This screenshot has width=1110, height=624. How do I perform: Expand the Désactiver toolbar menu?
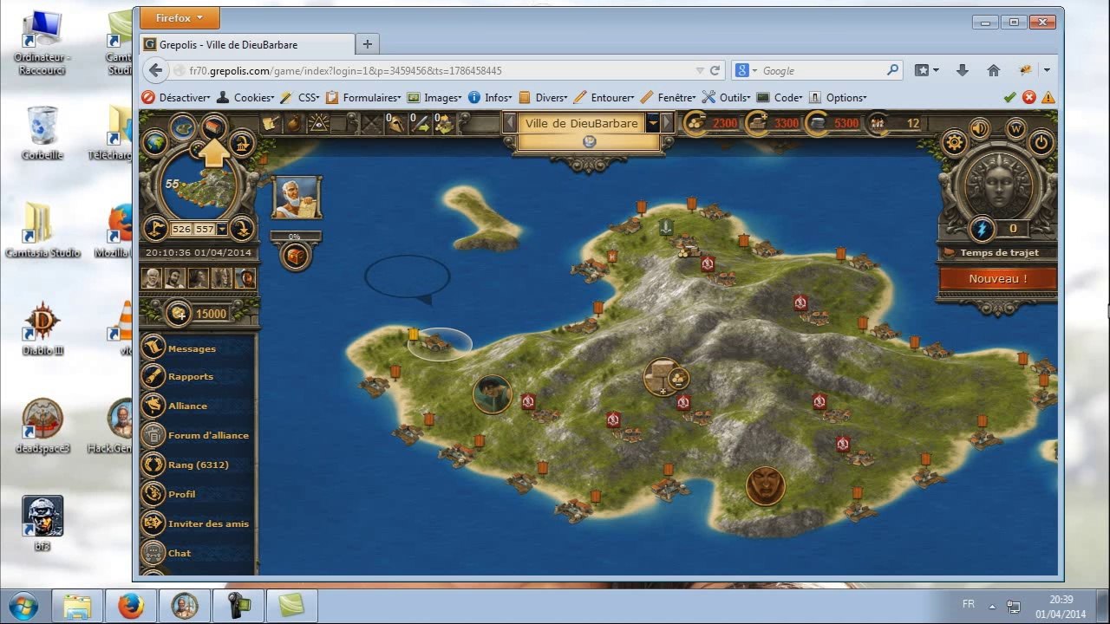176,98
